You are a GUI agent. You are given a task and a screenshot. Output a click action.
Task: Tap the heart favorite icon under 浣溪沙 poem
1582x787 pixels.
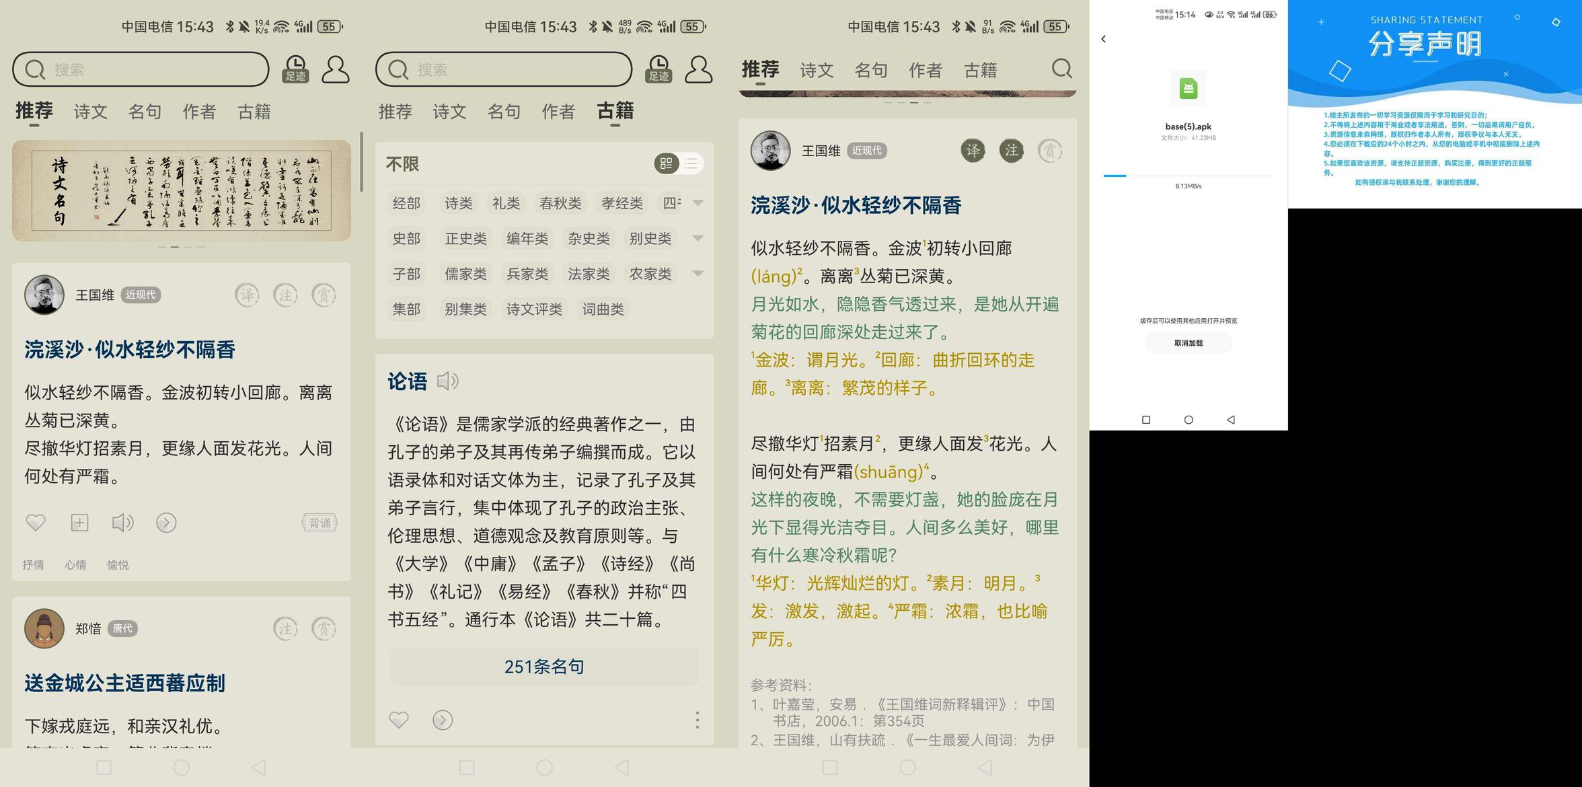tap(36, 523)
